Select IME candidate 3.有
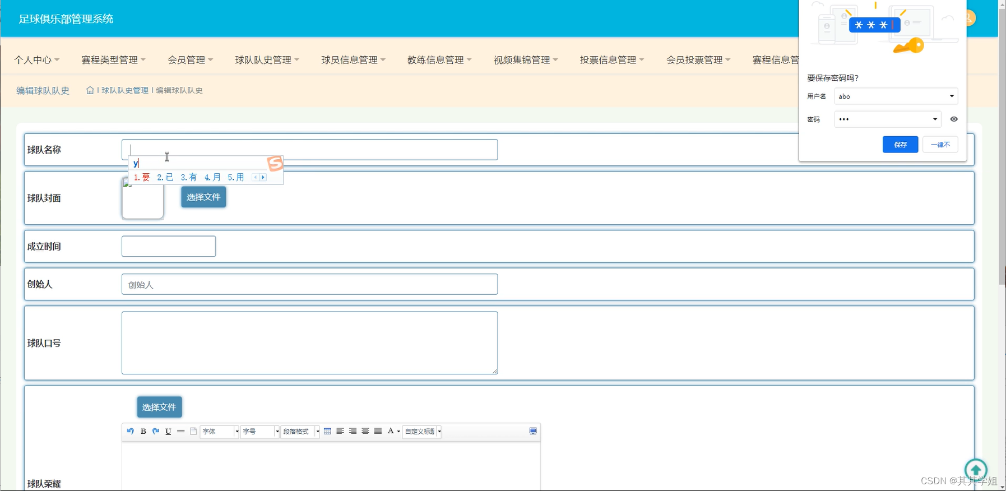The image size is (1006, 491). [189, 177]
